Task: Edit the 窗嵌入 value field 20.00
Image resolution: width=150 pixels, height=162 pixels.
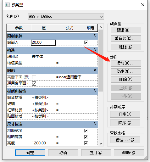Action: (x=43, y=42)
